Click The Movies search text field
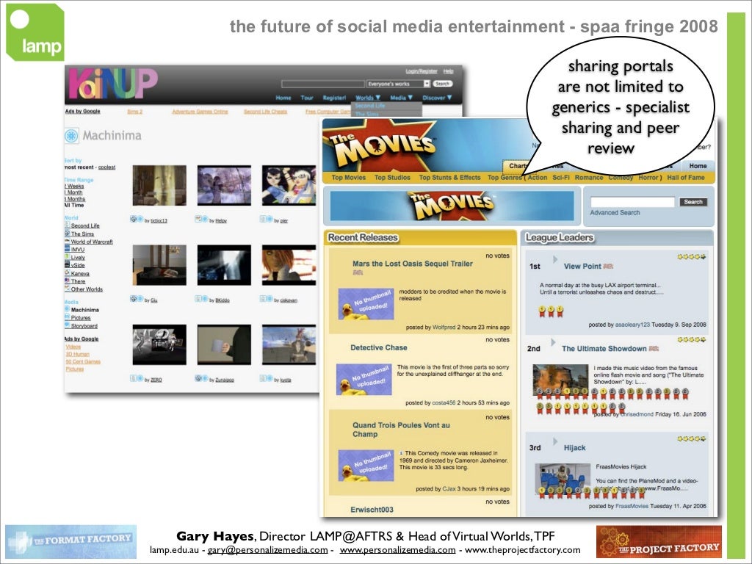The image size is (752, 564). point(632,202)
